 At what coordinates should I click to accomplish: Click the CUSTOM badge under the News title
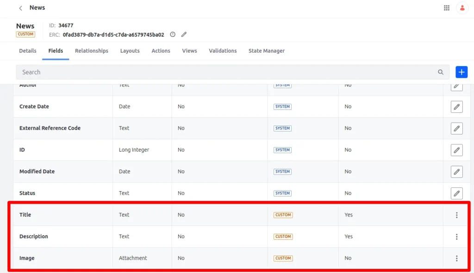25,34
